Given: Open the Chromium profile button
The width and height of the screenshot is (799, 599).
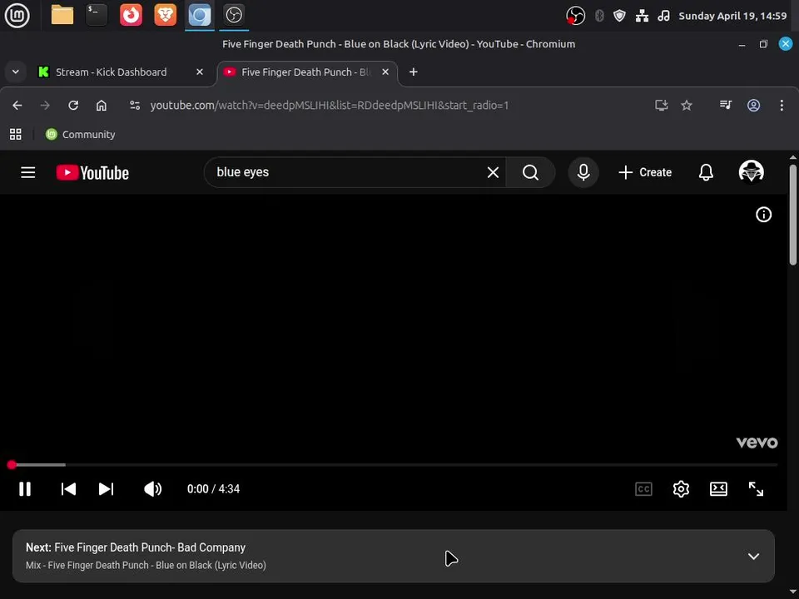Looking at the screenshot, I should [753, 106].
